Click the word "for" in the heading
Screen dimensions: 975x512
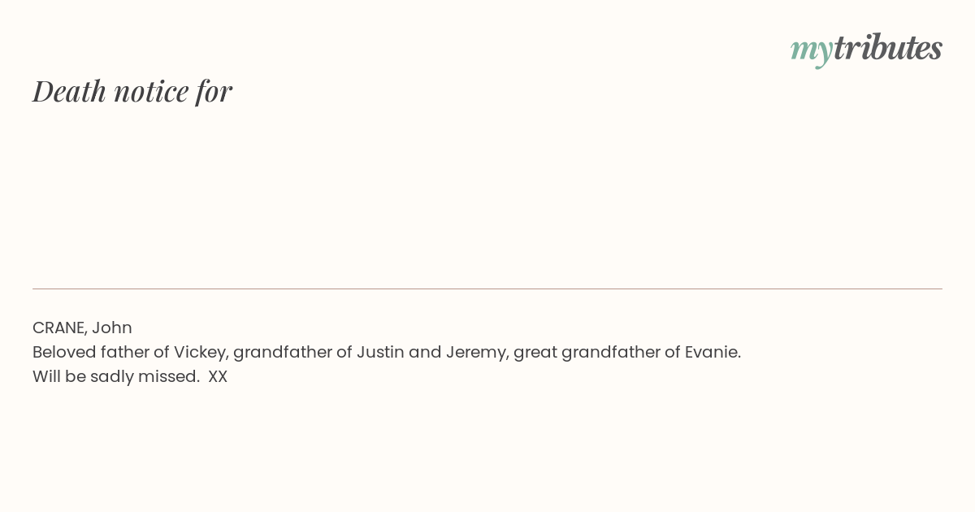click(214, 92)
